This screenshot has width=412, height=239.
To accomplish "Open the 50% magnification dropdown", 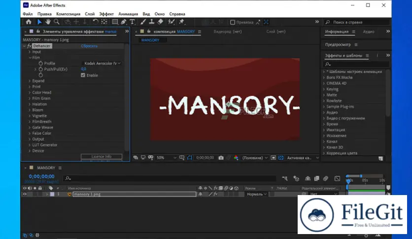I will click(166, 158).
